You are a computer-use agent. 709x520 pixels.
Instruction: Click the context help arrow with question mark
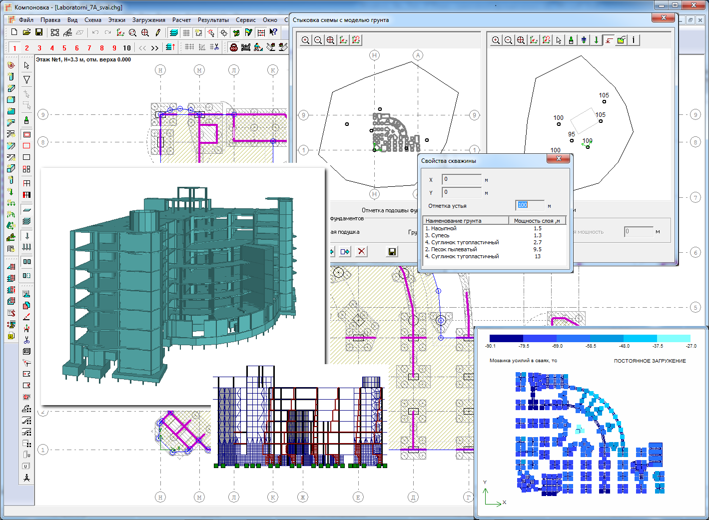(273, 32)
